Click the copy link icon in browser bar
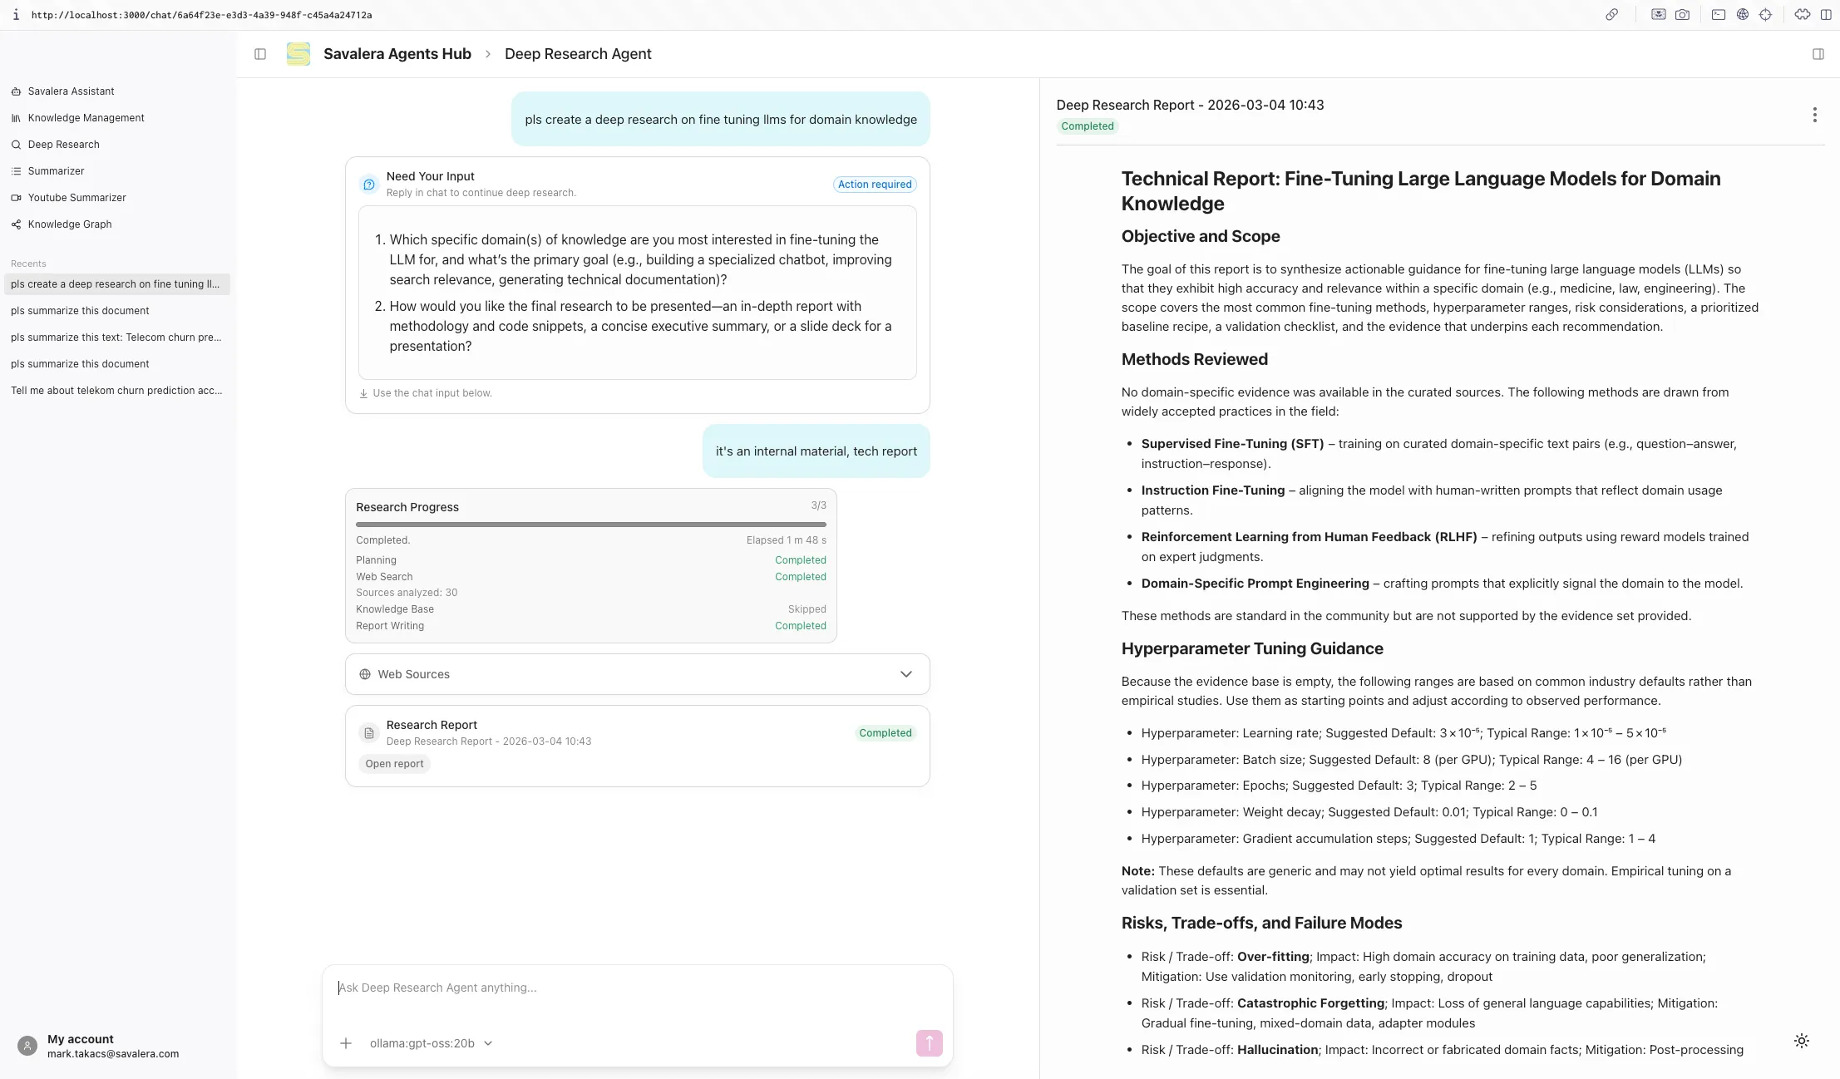The image size is (1840, 1079). pos(1611,15)
